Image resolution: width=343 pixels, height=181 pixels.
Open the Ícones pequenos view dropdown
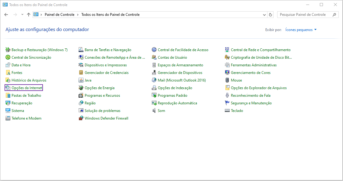point(301,30)
